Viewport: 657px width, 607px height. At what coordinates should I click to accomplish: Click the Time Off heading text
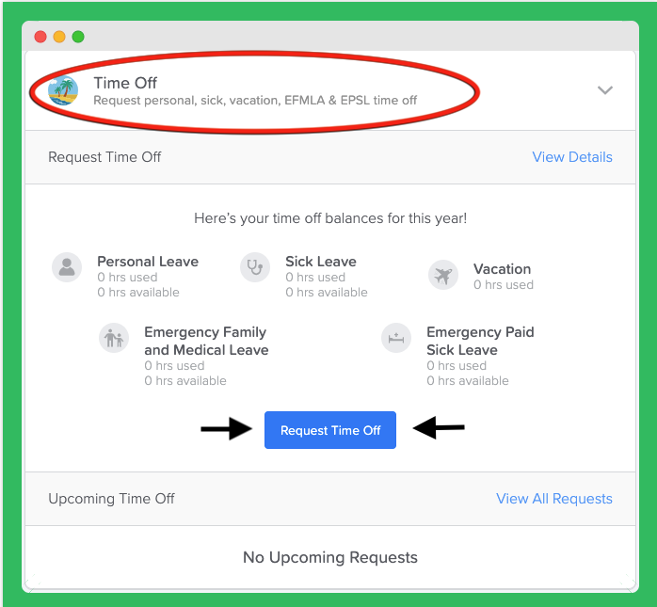point(125,83)
